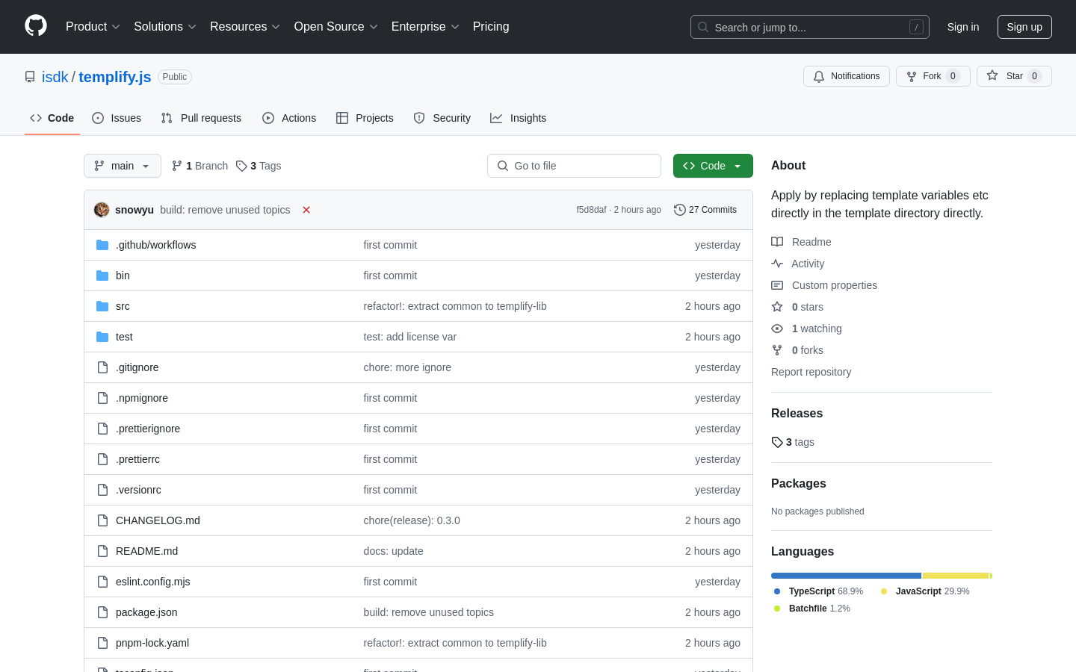Open the 27 Commits history link

point(705,210)
